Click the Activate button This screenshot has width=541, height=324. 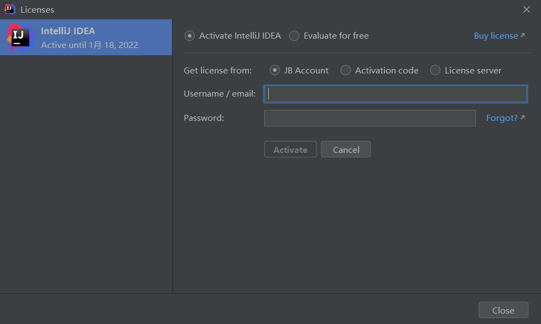(290, 150)
